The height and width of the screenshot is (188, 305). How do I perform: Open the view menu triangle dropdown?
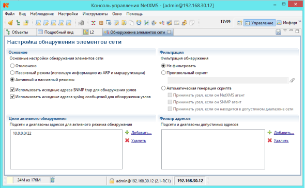coord(285,30)
